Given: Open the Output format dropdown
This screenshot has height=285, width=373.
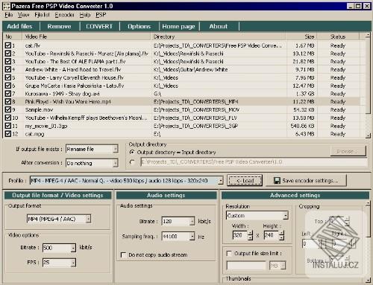Looking at the screenshot, I should [x=88, y=219].
